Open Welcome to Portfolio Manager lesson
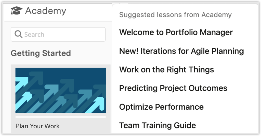The width and height of the screenshot is (261, 136). [x=176, y=32]
